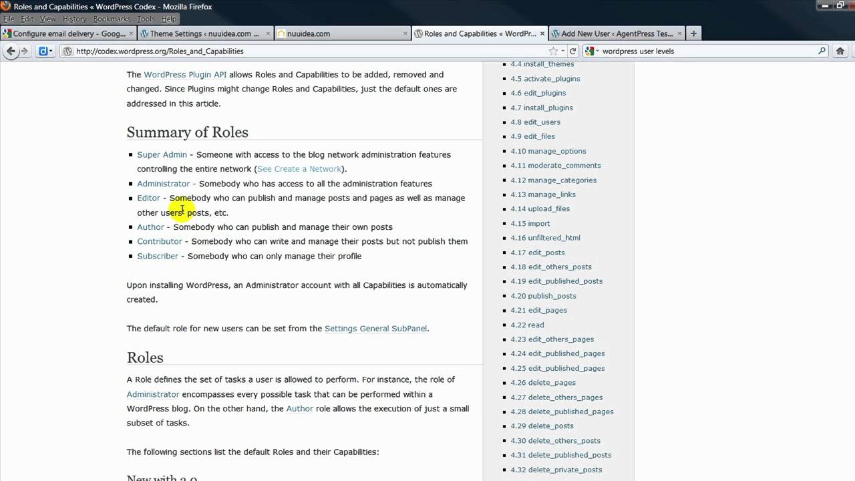855x481 pixels.
Task: Close the nuuidea.com tab
Action: point(405,33)
